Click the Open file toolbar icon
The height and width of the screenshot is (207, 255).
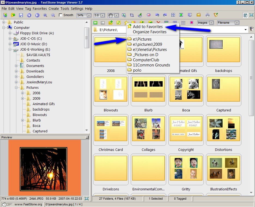(13, 15)
